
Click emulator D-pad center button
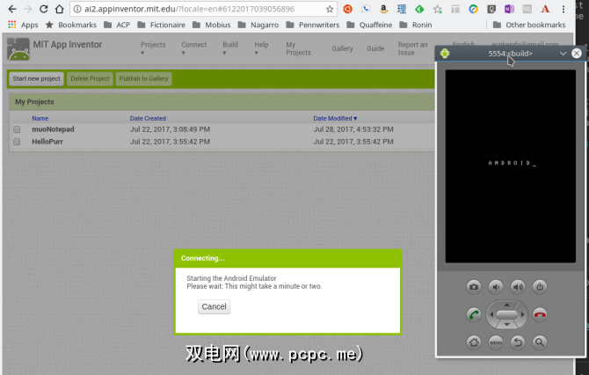tap(506, 314)
